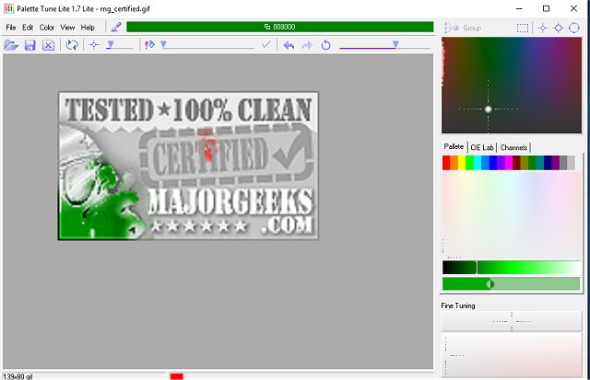
Task: Select the yellow palette swatch
Action: [x=462, y=163]
